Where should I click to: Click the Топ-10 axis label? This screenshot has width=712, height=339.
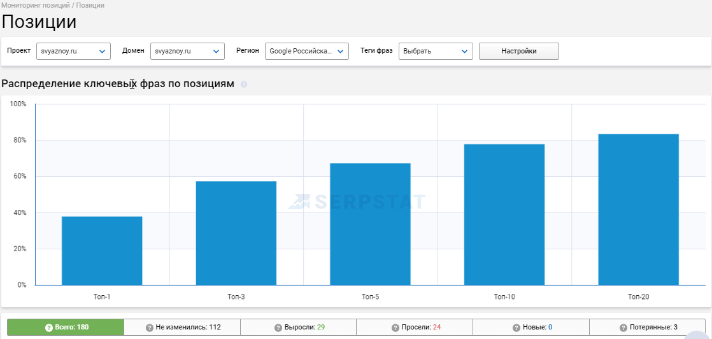coord(504,297)
